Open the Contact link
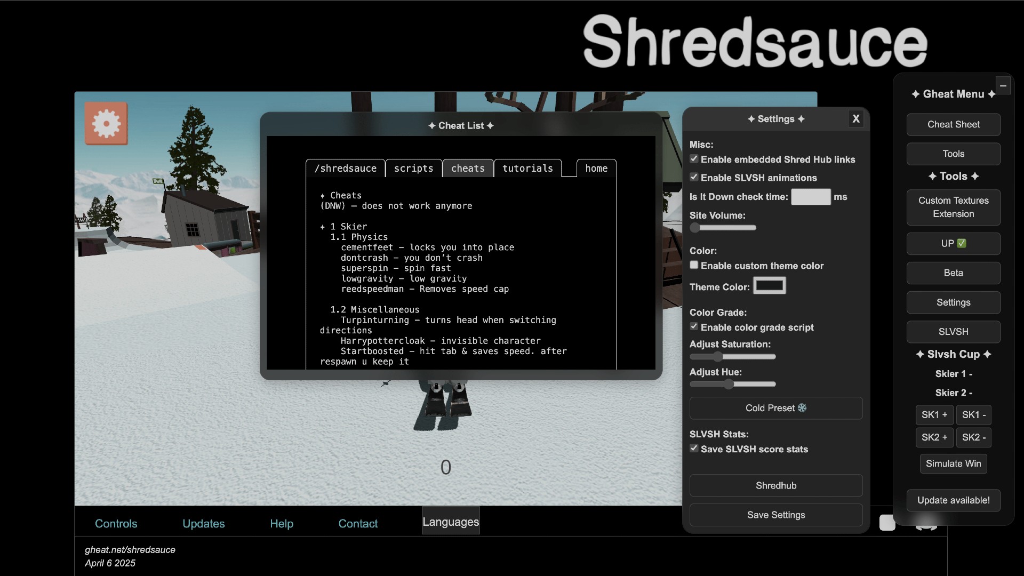 point(358,524)
